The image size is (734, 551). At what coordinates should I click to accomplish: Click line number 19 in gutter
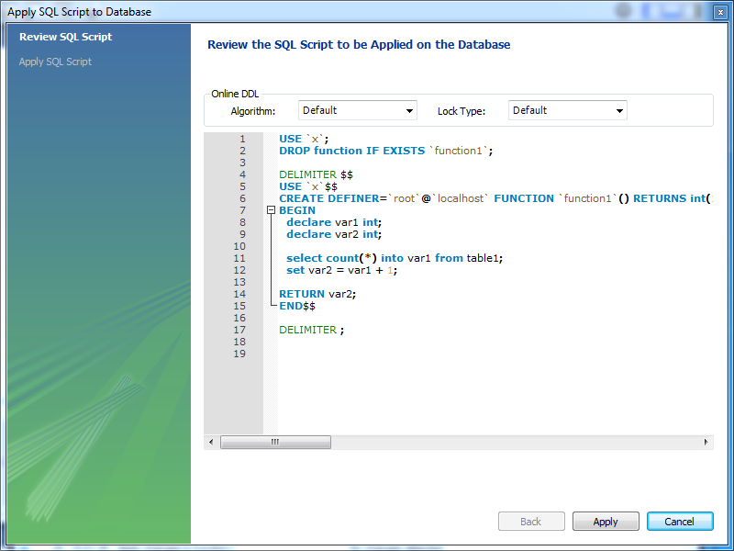point(239,354)
